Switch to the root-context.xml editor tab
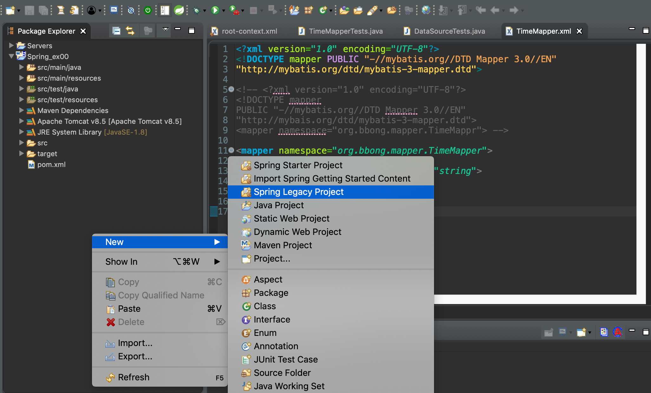 point(249,31)
